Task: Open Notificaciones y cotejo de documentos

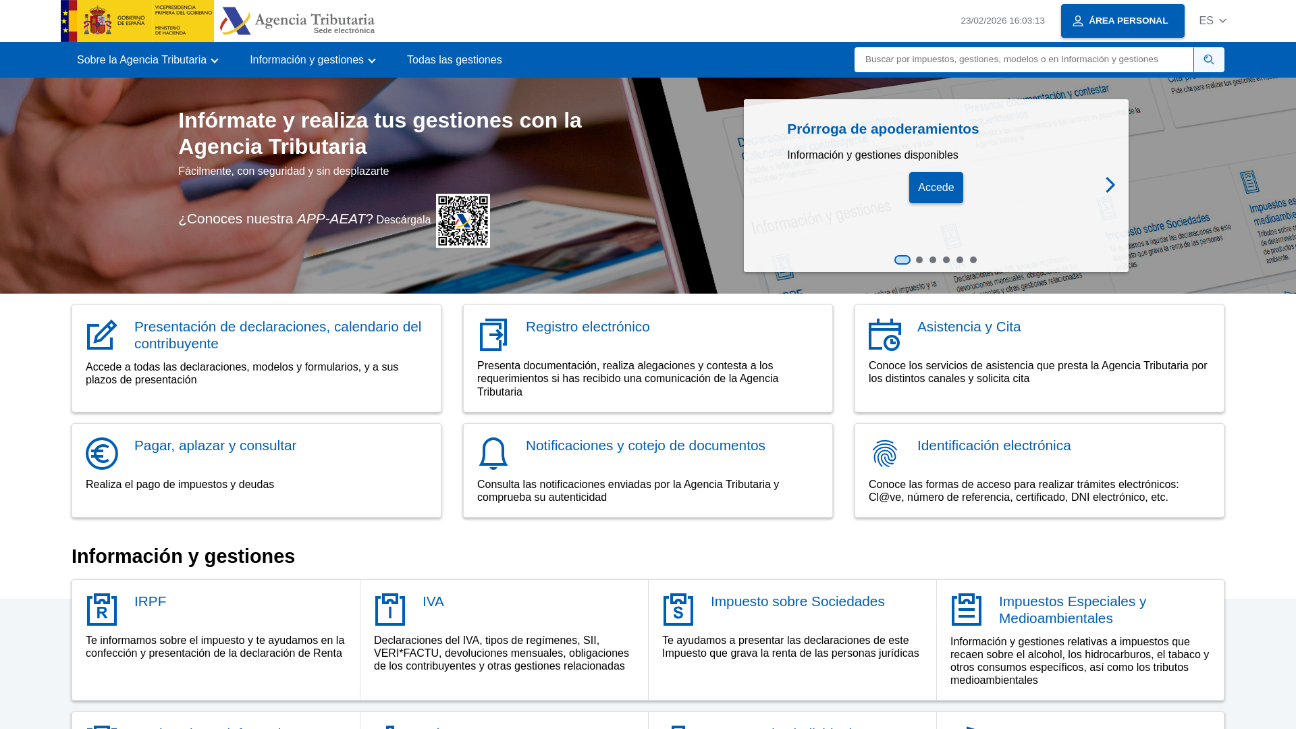Action: coord(645,446)
